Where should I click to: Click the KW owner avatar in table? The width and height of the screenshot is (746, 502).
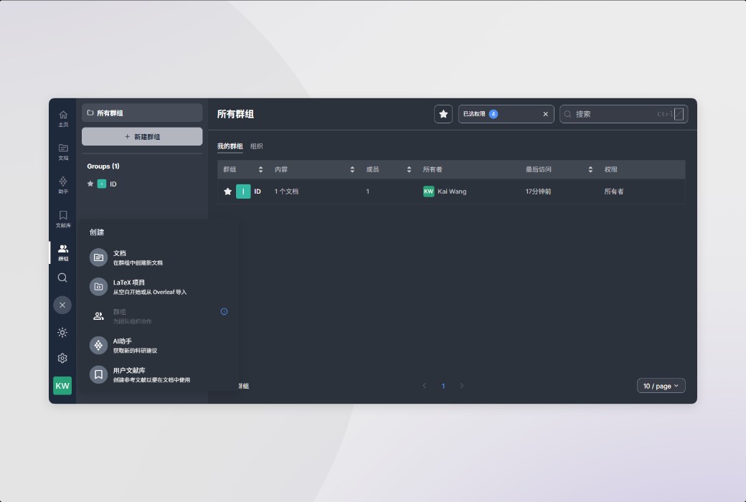429,191
